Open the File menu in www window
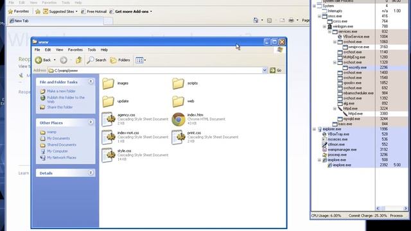Image resolution: width=411 pixels, height=231 pixels. [x=37, y=50]
